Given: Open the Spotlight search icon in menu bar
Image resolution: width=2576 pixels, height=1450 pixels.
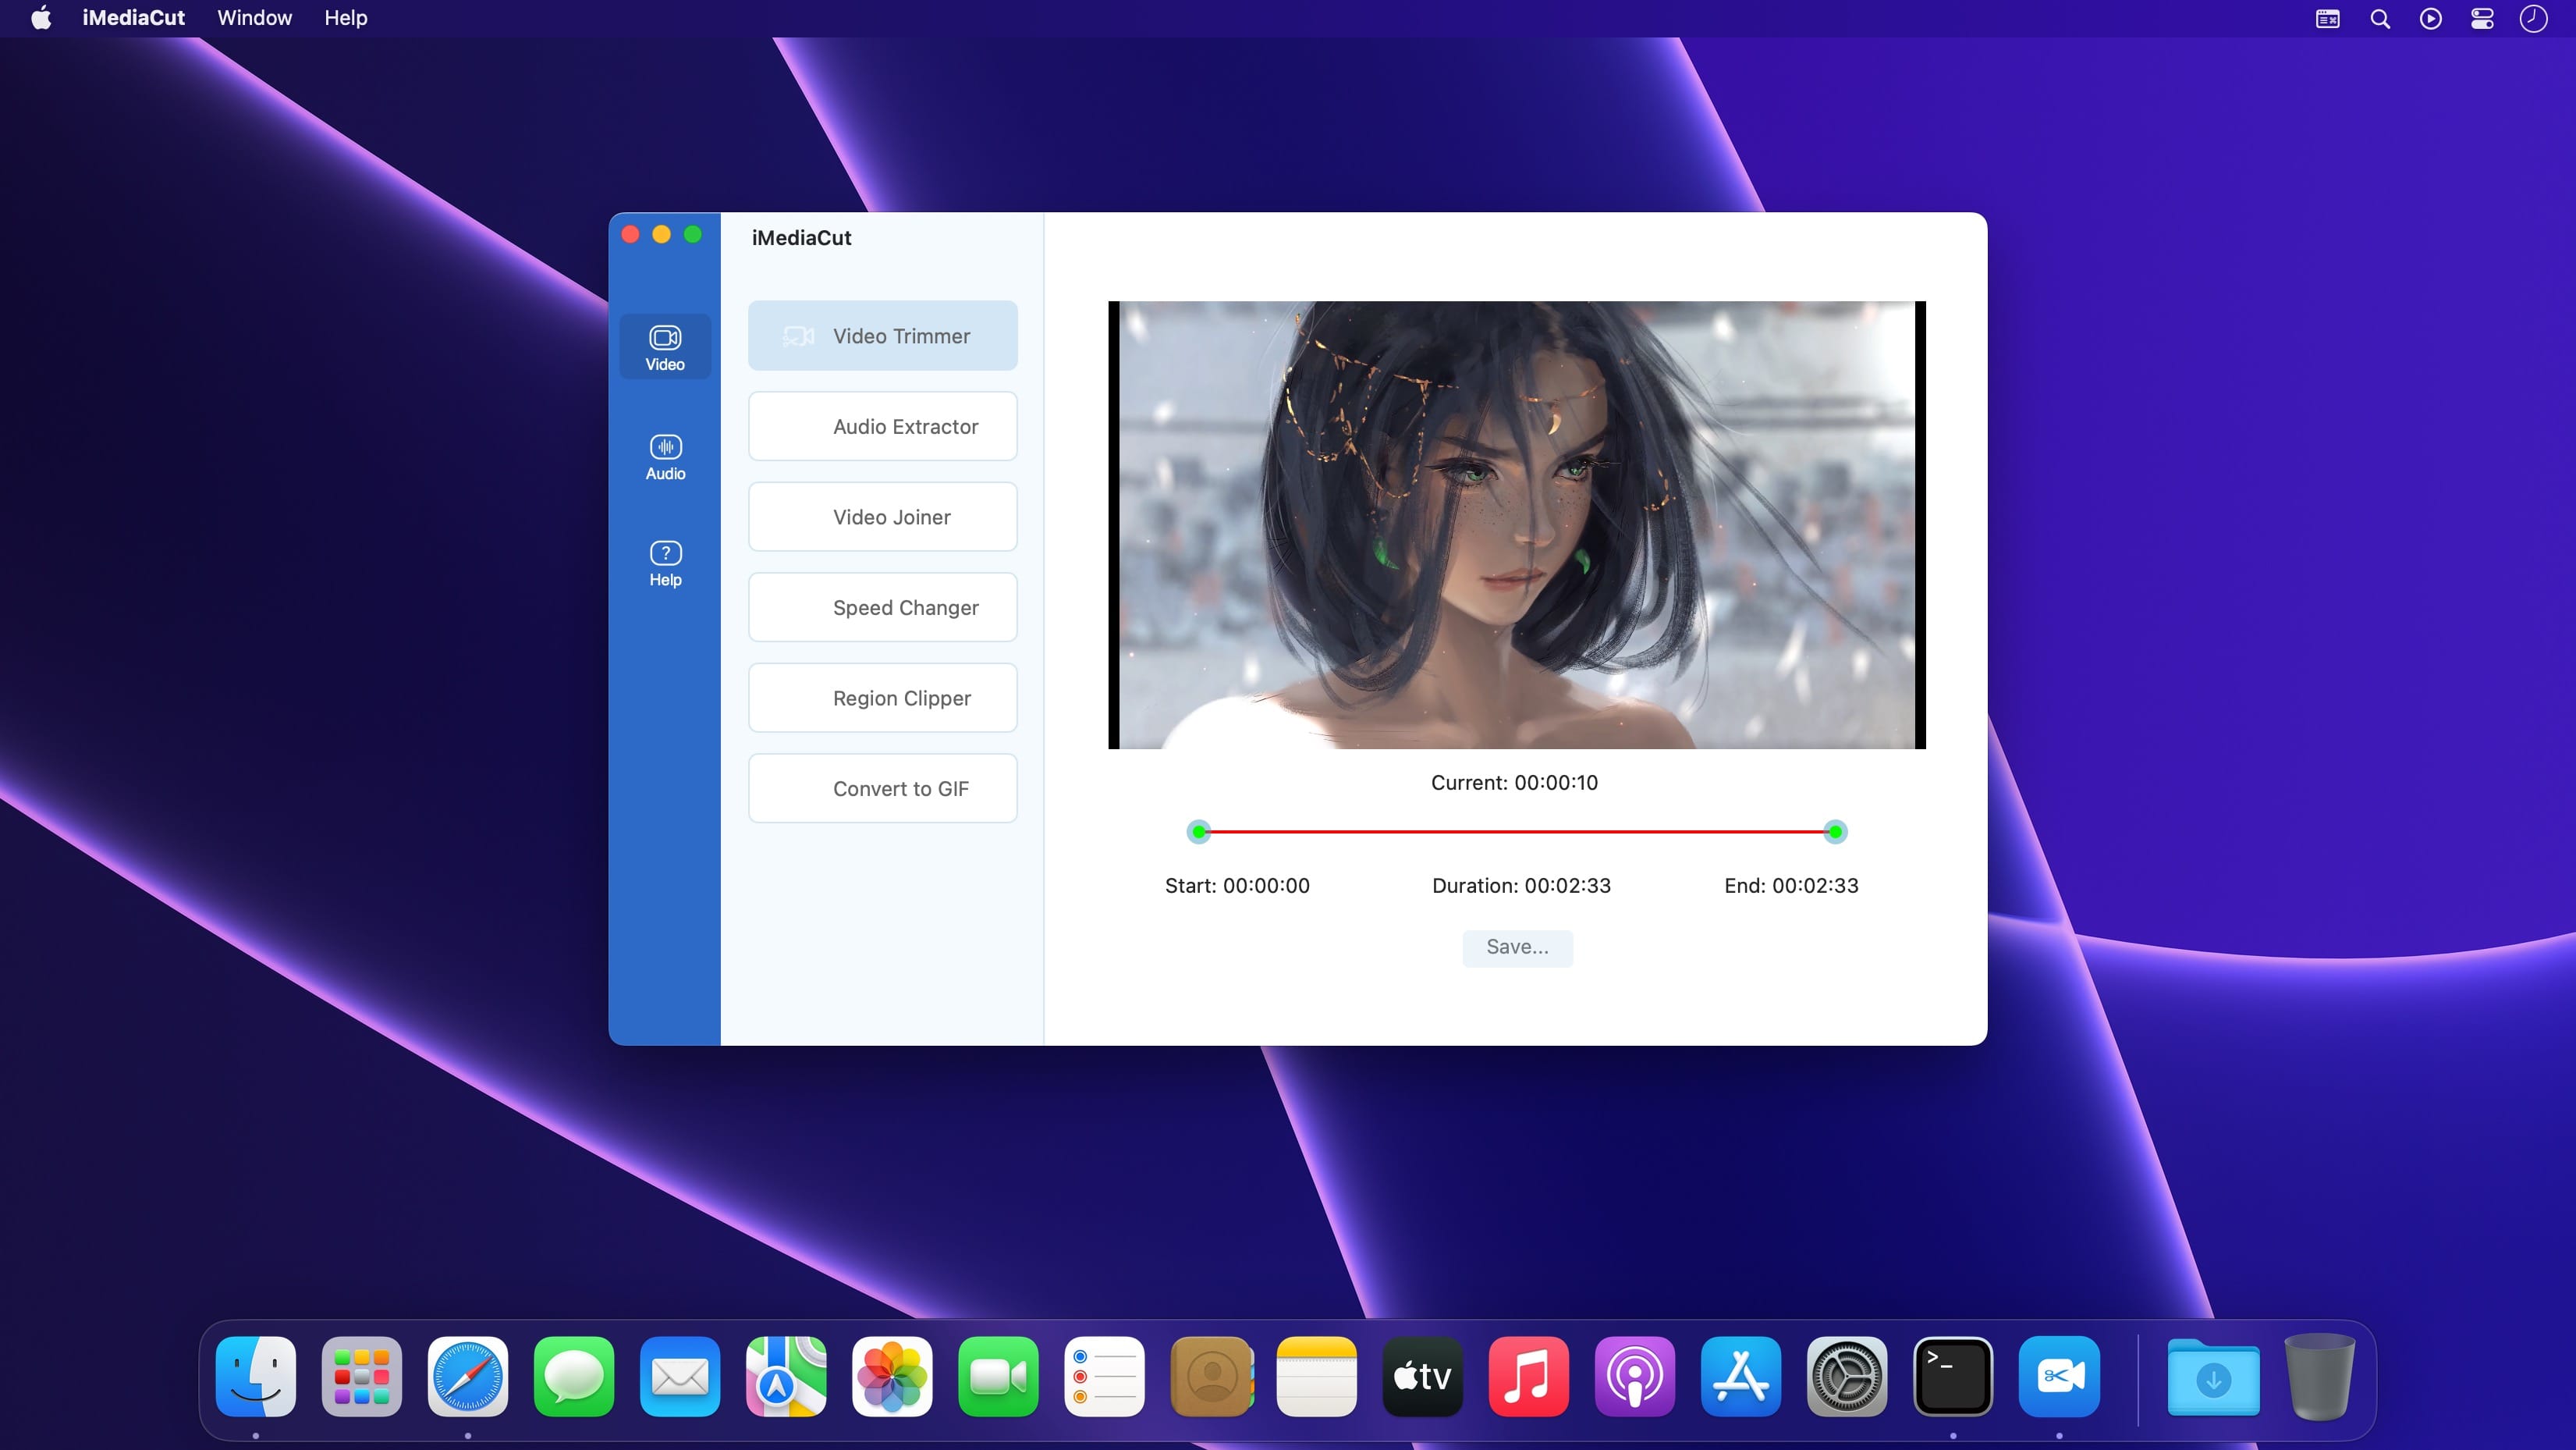Looking at the screenshot, I should click(2380, 19).
